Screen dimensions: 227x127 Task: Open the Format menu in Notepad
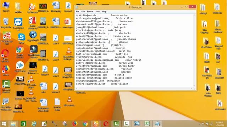[x=90, y=12]
